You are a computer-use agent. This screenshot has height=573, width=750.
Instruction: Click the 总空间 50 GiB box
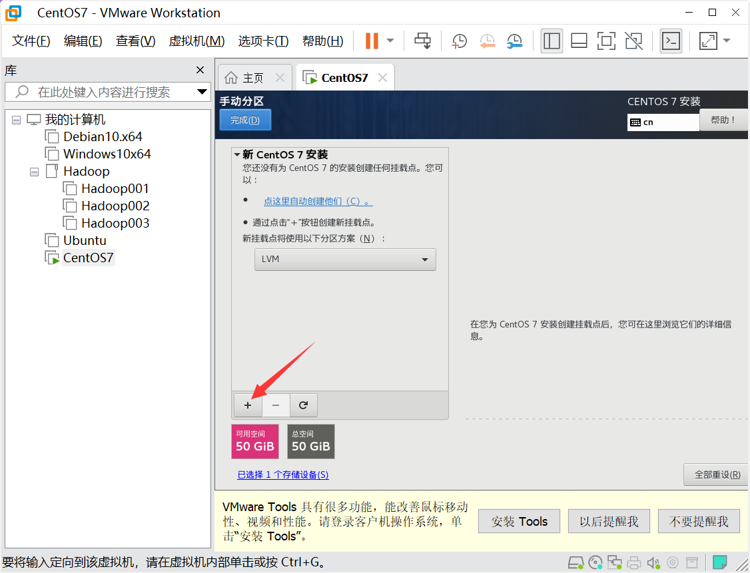pos(311,442)
